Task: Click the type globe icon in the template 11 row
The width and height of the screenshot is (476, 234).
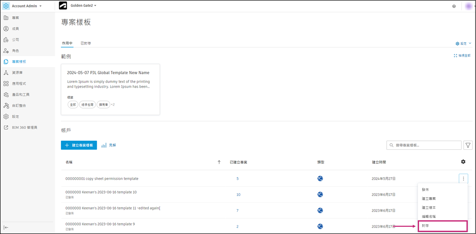Action: (x=320, y=211)
